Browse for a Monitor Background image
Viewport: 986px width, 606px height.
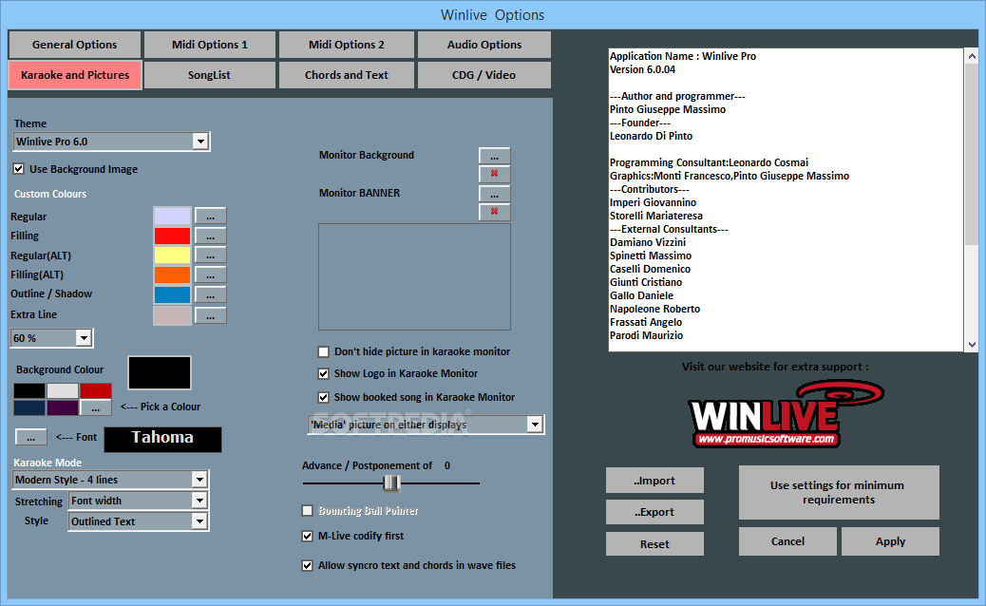pos(494,156)
